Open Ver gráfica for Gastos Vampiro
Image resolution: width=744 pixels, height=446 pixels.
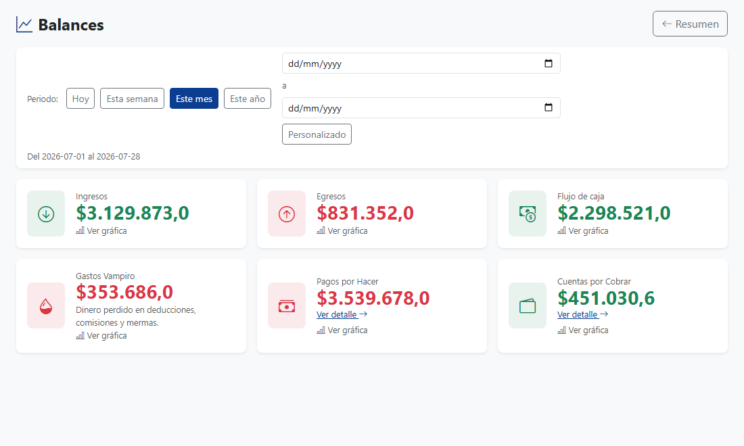pyautogui.click(x=101, y=336)
